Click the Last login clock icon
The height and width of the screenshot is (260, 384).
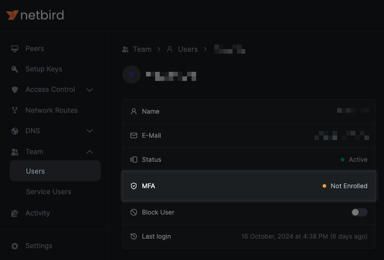click(134, 236)
